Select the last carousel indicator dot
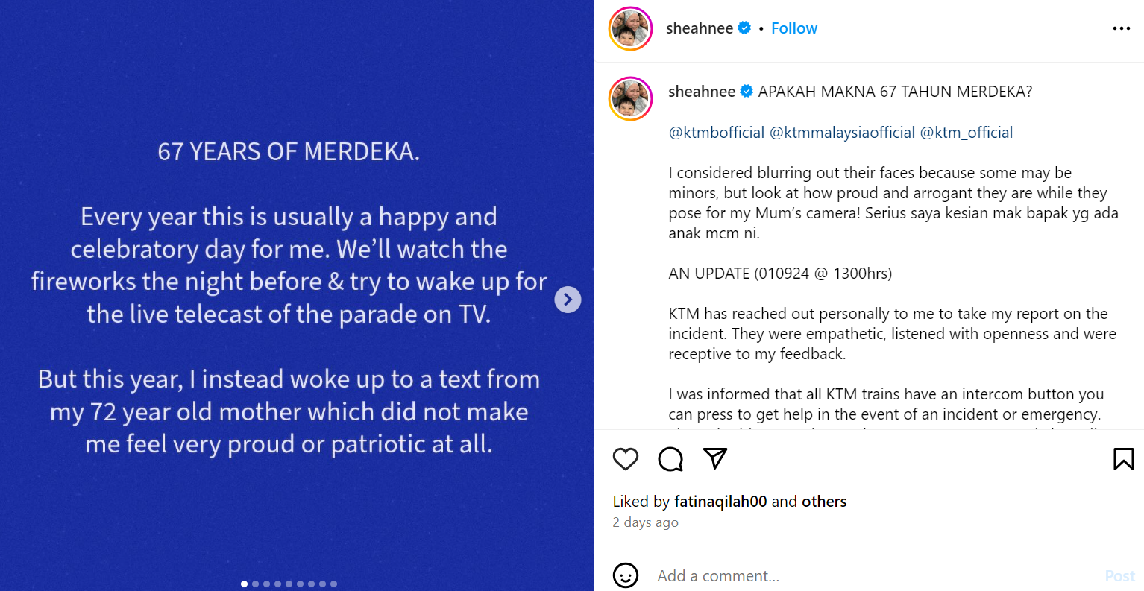This screenshot has height=591, width=1144. coord(333,584)
